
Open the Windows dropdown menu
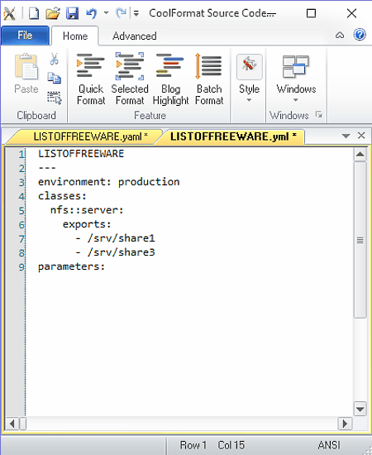296,79
